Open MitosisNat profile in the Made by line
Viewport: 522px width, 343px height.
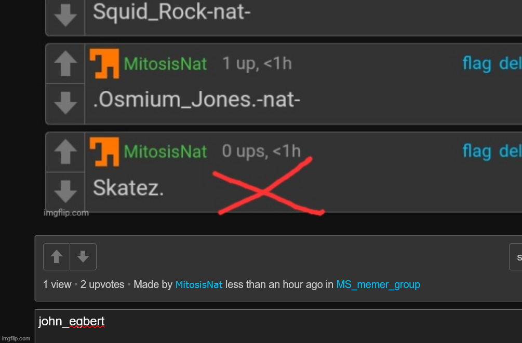[199, 285]
